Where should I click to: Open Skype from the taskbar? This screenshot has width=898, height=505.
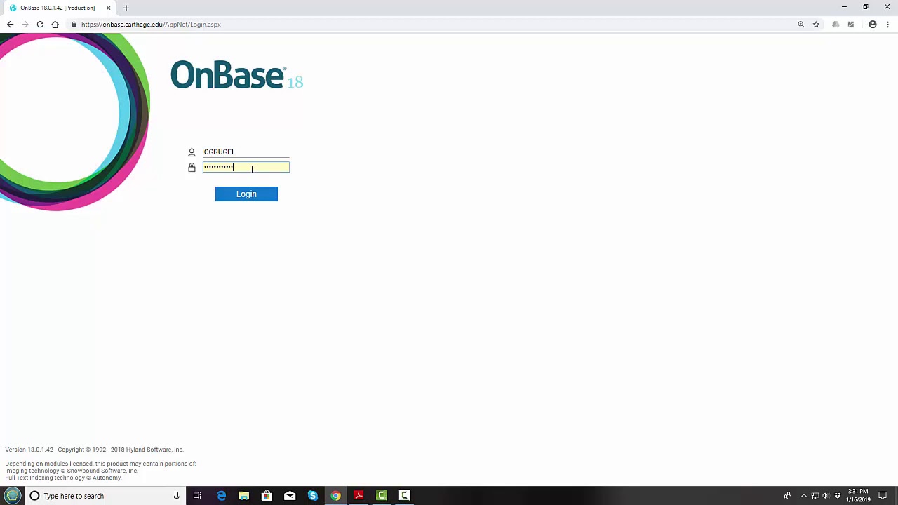click(x=313, y=496)
